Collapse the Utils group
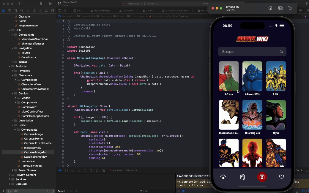 [x=10, y=30]
